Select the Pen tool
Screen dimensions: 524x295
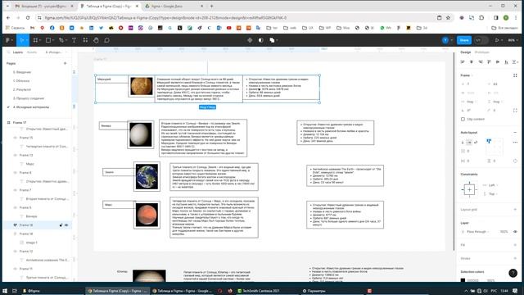point(61,40)
